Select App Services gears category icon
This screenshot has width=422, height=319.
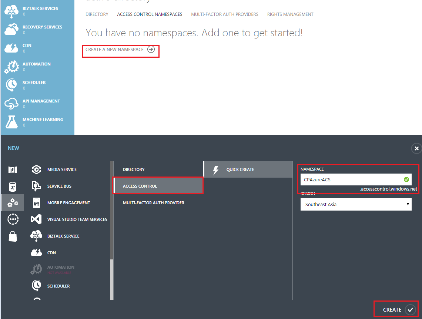(x=13, y=203)
